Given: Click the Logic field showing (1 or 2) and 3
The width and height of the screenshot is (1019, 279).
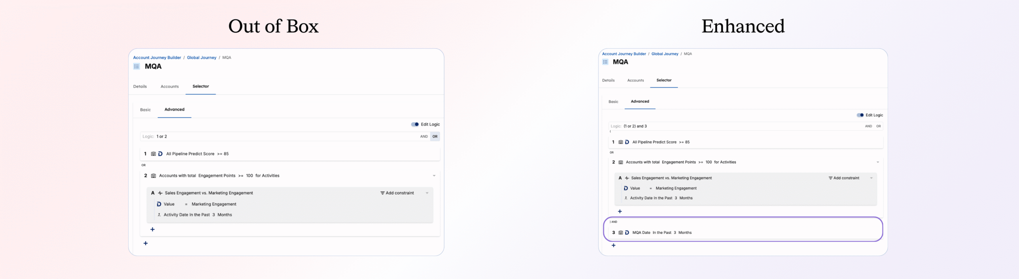Looking at the screenshot, I should click(x=716, y=126).
